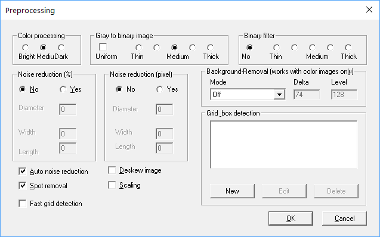Click Diameter field in Noise reduction (%)
This screenshot has width=380, height=237.
[x=68, y=110]
